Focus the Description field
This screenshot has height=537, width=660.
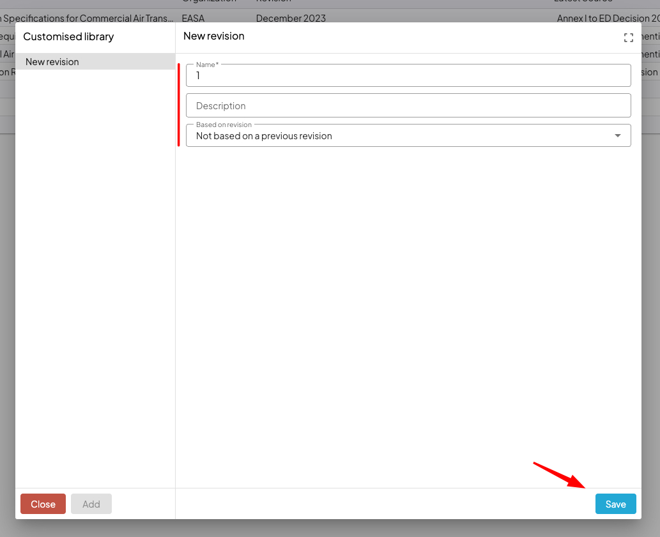pos(408,105)
